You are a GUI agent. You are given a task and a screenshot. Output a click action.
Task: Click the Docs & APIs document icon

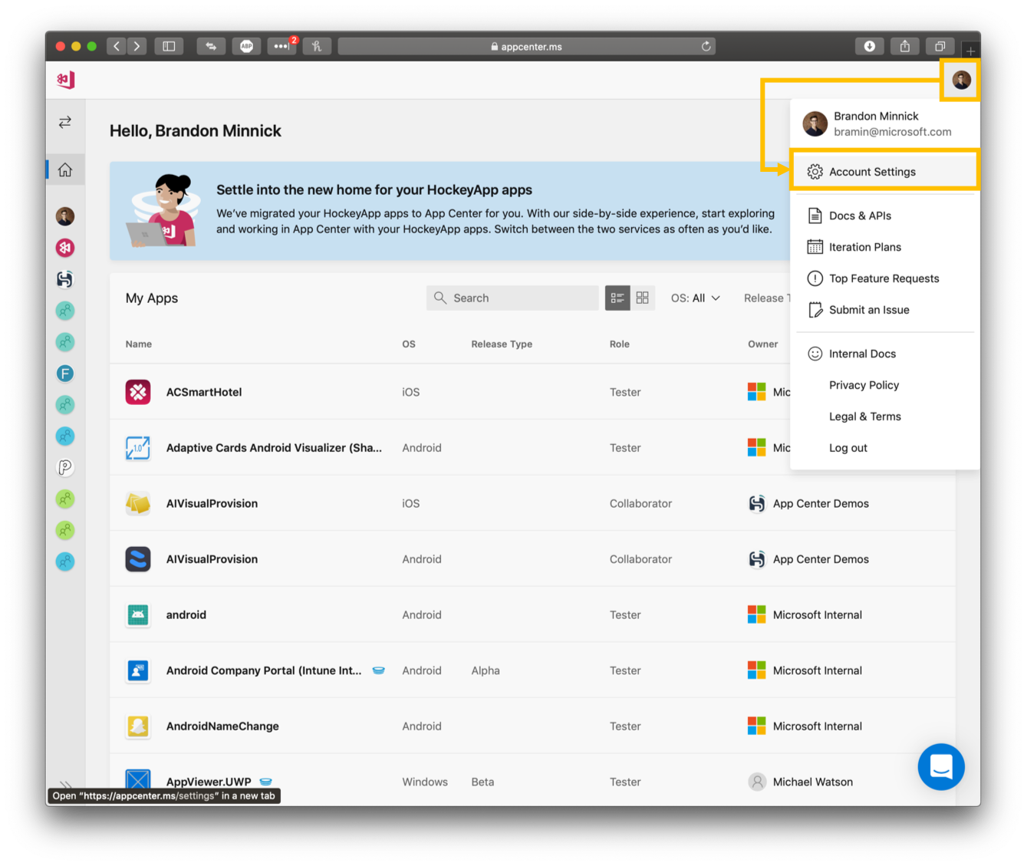pos(815,216)
